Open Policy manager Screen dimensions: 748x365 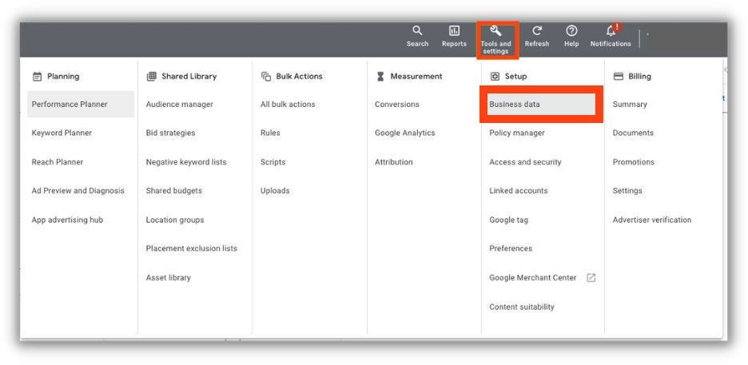coord(516,133)
